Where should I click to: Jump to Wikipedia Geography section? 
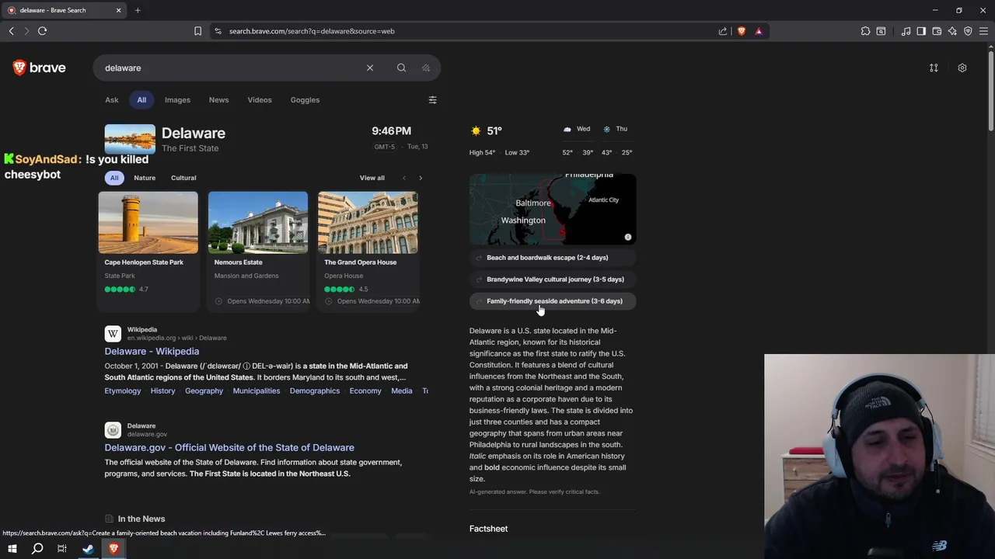204,391
